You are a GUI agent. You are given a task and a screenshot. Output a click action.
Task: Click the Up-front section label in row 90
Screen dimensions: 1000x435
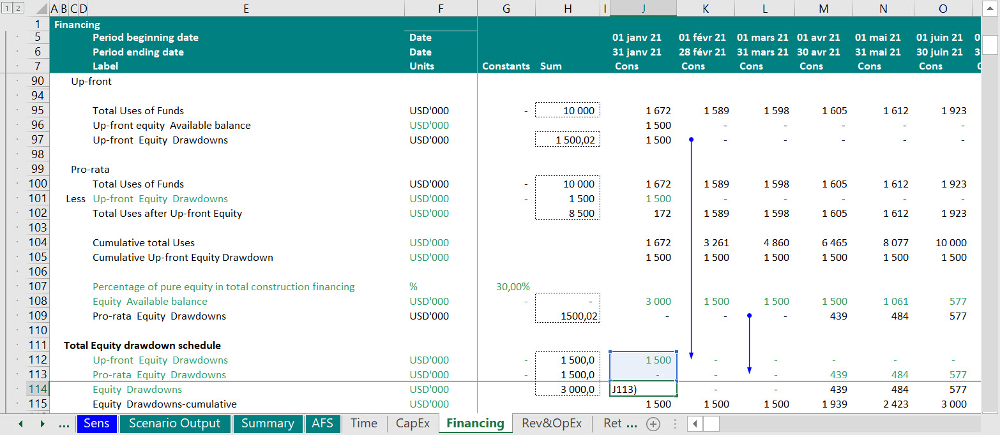(x=91, y=82)
